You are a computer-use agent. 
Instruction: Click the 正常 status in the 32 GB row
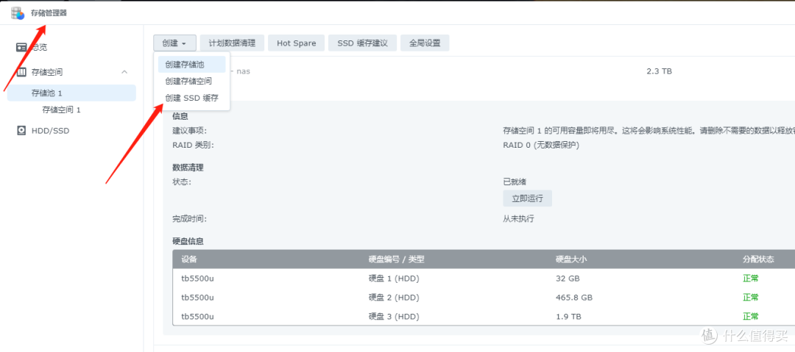tap(751, 278)
